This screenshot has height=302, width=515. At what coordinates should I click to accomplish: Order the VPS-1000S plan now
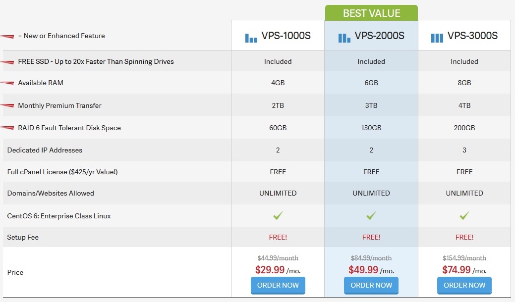coord(278,285)
